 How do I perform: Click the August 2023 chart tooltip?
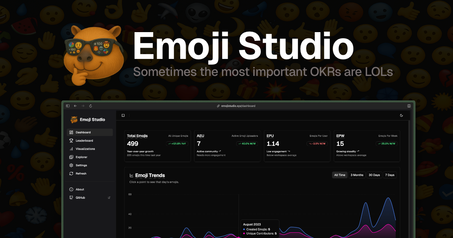point(260,229)
